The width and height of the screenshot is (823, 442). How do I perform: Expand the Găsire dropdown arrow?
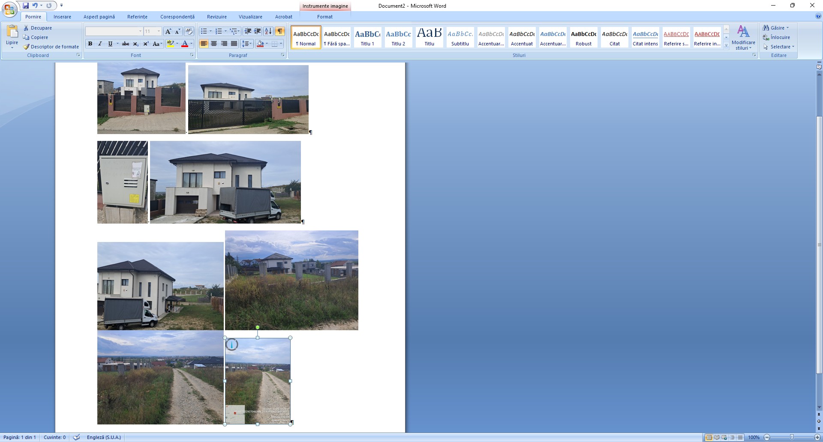787,28
